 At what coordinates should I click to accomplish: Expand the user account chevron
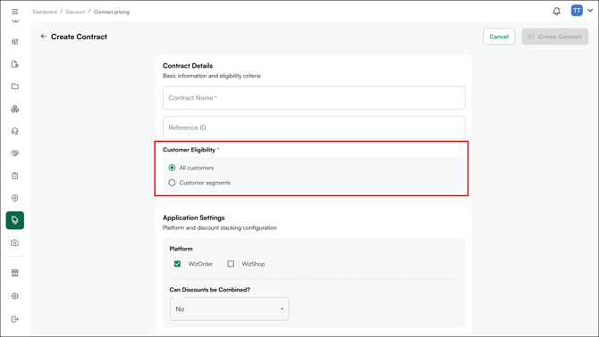click(590, 11)
